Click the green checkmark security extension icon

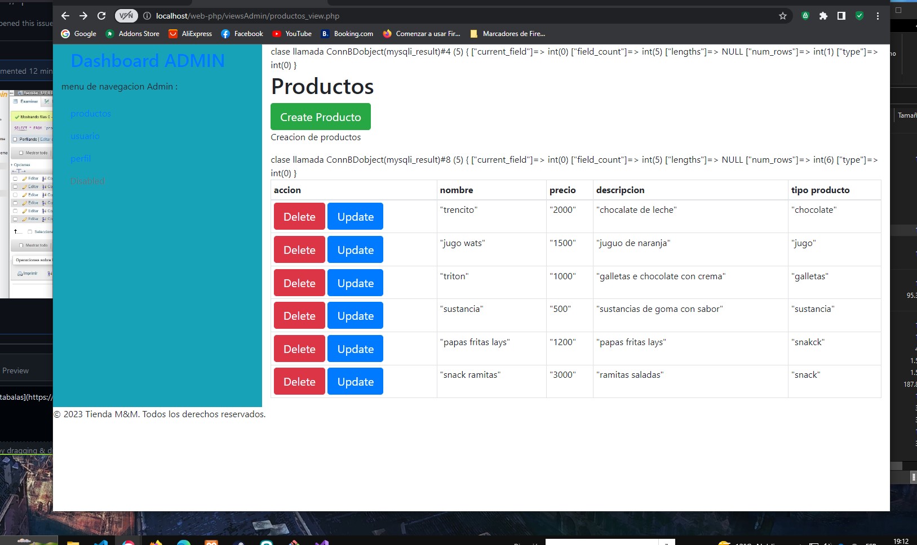coord(860,16)
